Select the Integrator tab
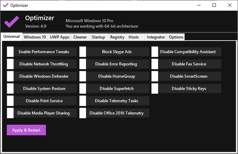238x154 pixels. click(156, 37)
